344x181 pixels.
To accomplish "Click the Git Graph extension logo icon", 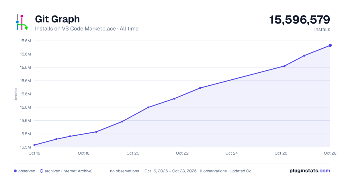I will [x=22, y=22].
